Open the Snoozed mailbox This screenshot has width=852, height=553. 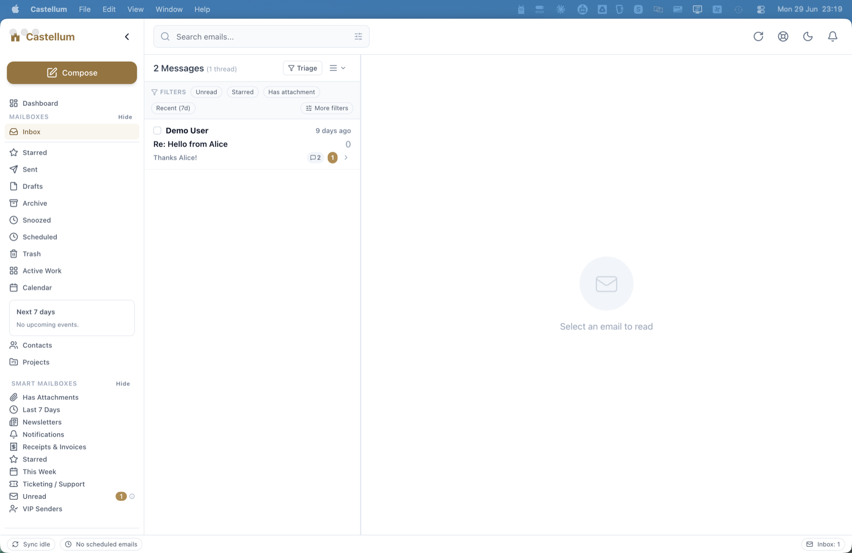click(x=72, y=220)
